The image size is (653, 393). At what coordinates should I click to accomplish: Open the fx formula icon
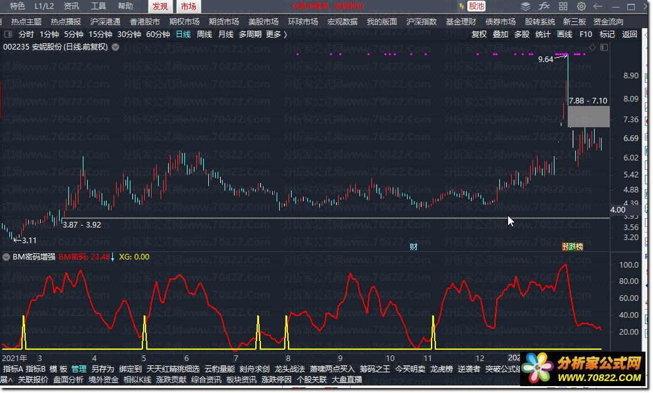coord(544,6)
